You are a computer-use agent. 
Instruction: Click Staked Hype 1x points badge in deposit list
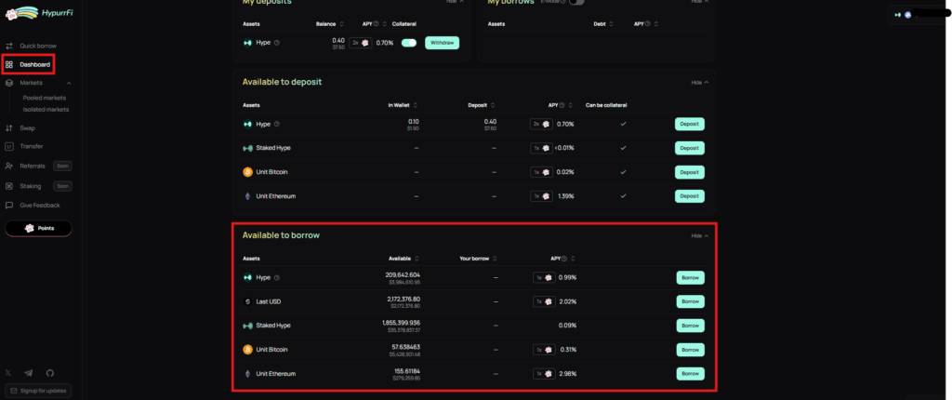click(541, 148)
